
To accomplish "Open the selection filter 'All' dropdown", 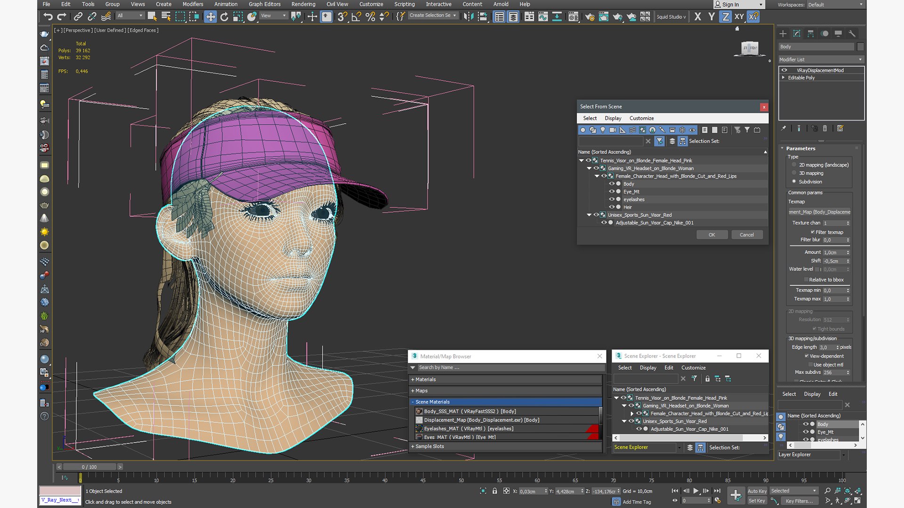I will pyautogui.click(x=129, y=16).
